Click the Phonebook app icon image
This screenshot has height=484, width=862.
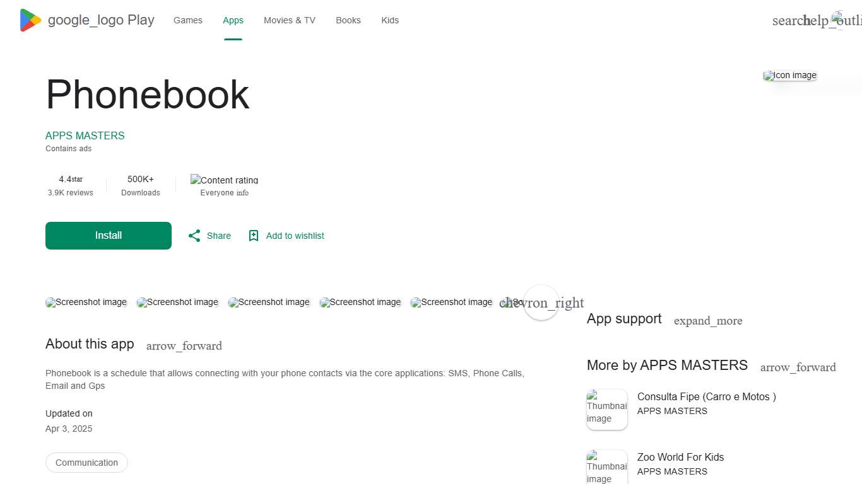[x=789, y=75]
